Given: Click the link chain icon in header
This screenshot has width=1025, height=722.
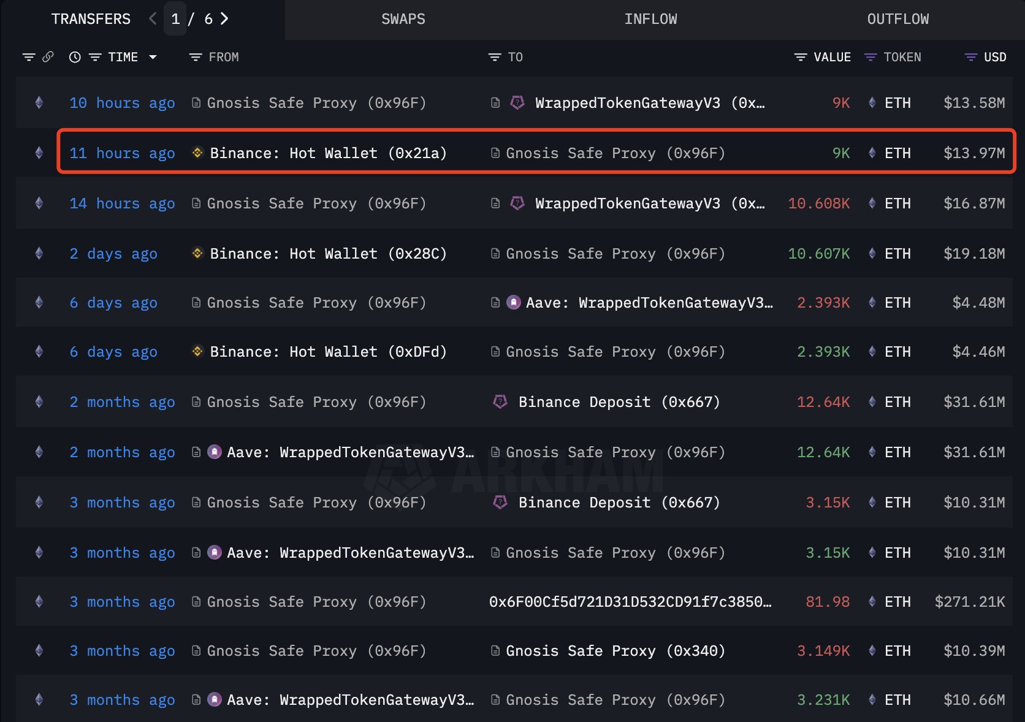Looking at the screenshot, I should click(x=48, y=57).
